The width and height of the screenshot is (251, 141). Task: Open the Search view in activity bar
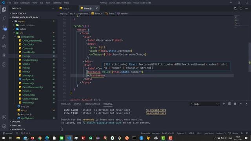coord(4,18)
